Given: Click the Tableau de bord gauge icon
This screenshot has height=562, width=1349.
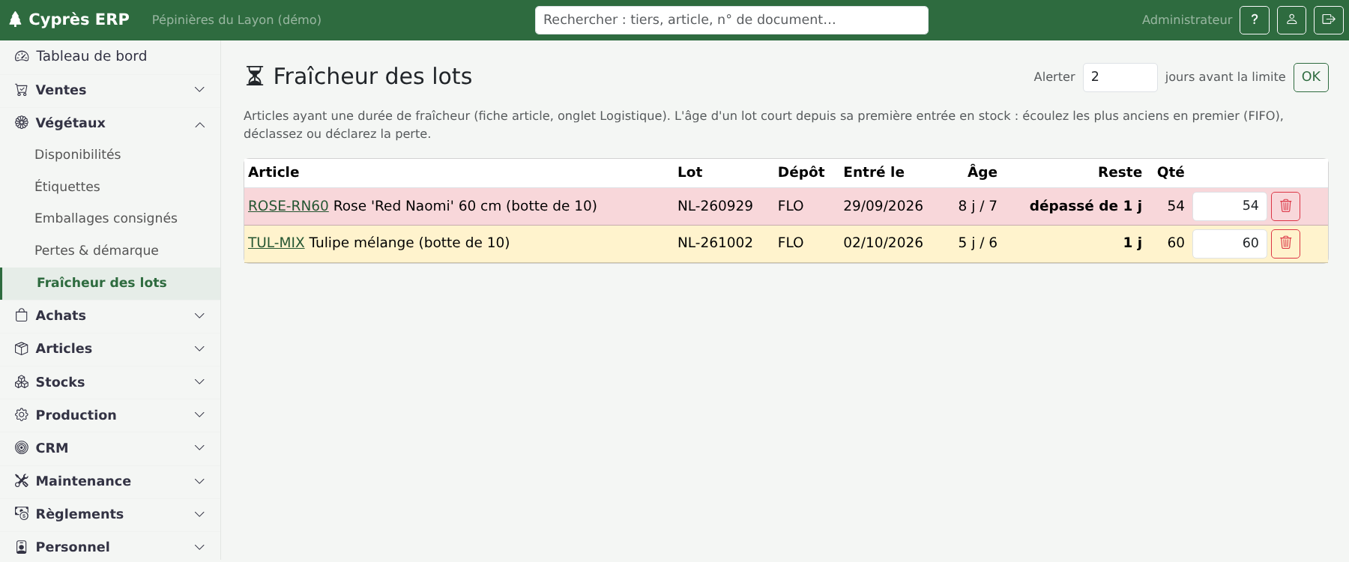Looking at the screenshot, I should pos(22,56).
